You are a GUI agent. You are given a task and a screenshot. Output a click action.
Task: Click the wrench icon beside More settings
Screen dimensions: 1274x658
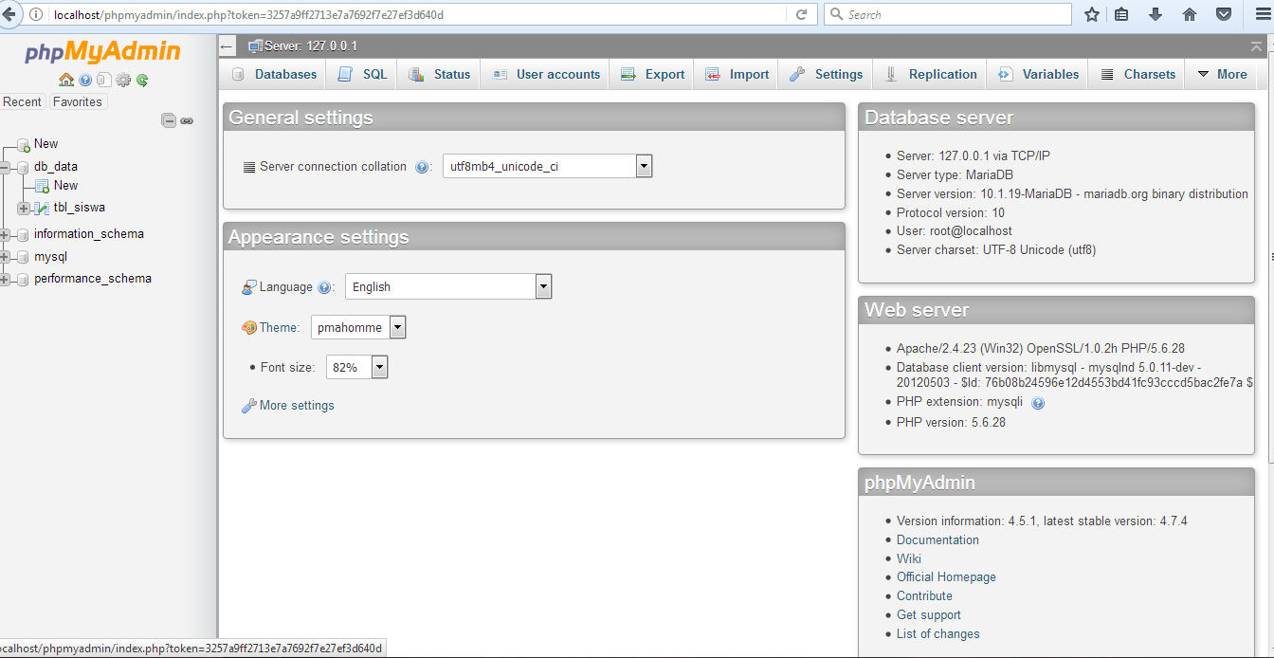(x=248, y=406)
